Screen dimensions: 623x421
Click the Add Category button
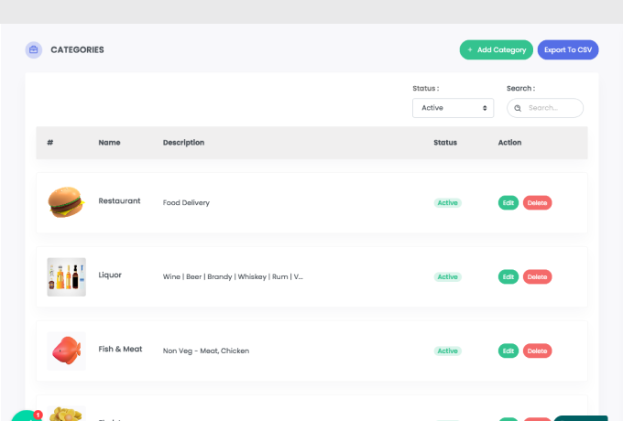[x=497, y=50]
